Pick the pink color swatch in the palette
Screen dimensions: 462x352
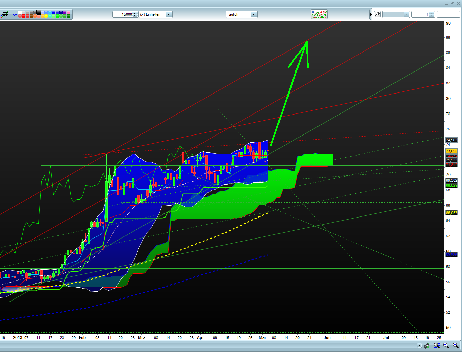pos(69,12)
